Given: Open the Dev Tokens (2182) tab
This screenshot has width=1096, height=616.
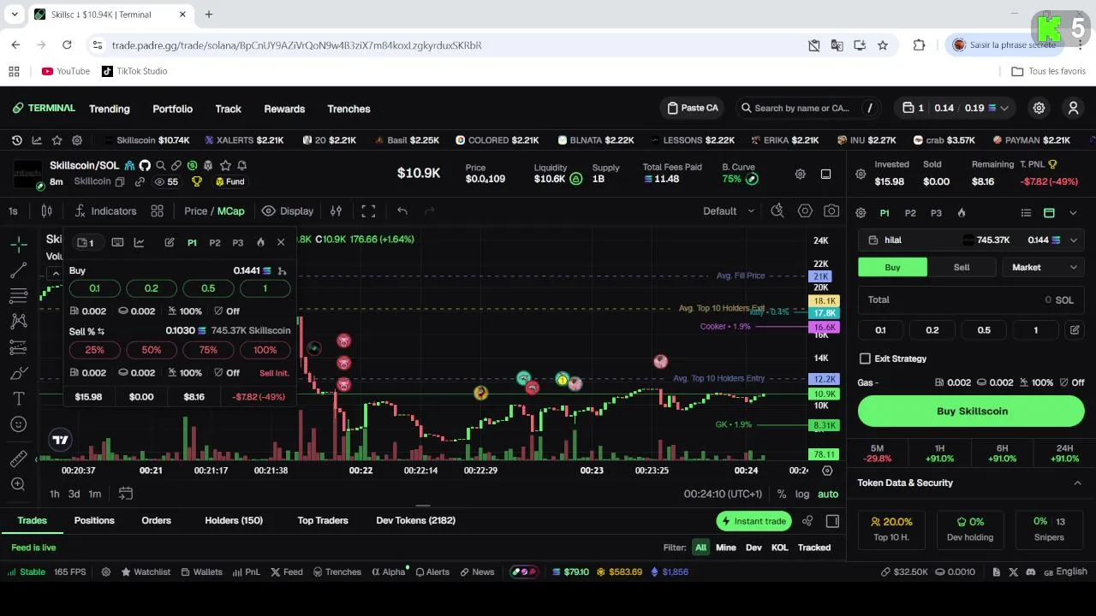Looking at the screenshot, I should click(x=415, y=520).
